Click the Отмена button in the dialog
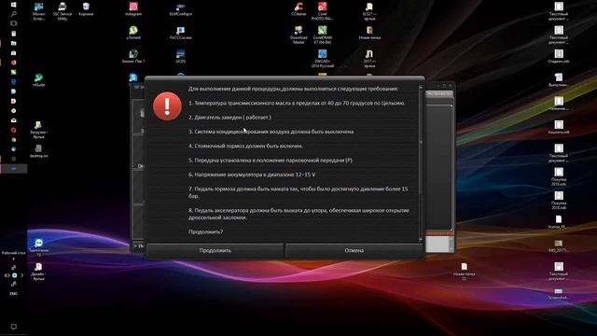This screenshot has width=597, height=336. coord(354,251)
